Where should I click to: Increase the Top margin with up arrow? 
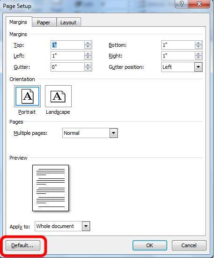pos(88,43)
